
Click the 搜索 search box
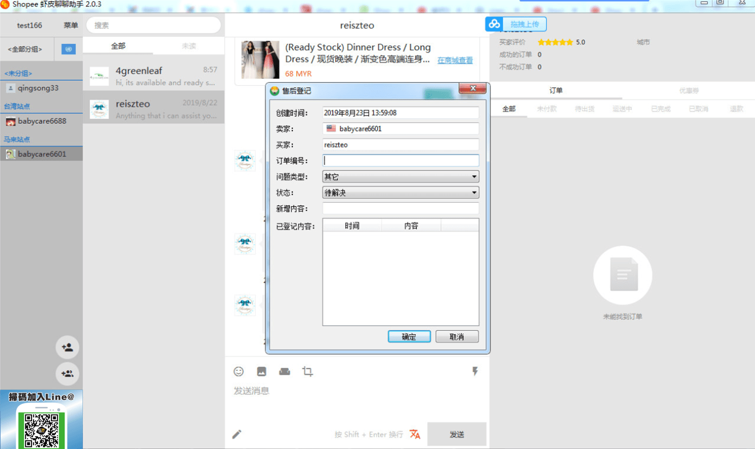click(154, 25)
